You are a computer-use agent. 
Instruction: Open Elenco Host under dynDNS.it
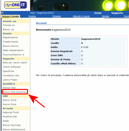pyautogui.click(x=9, y=88)
